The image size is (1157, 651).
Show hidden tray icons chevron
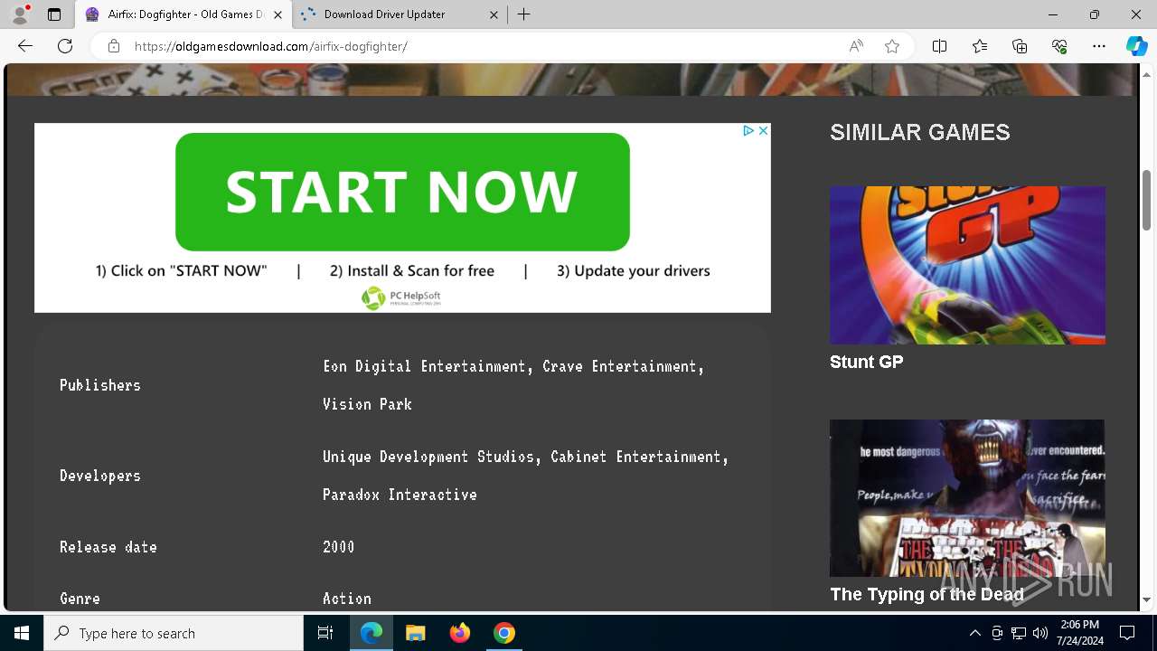974,633
